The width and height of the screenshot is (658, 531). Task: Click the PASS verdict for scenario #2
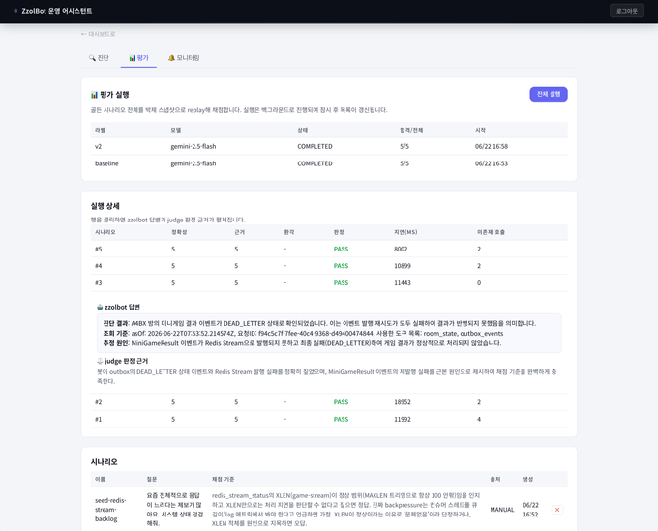point(341,402)
